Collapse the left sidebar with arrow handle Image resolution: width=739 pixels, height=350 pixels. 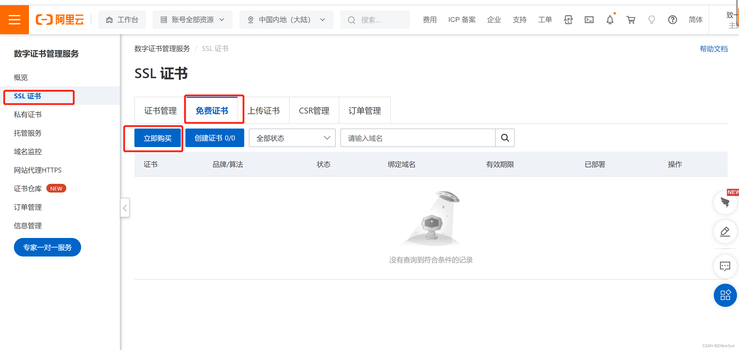(x=125, y=208)
